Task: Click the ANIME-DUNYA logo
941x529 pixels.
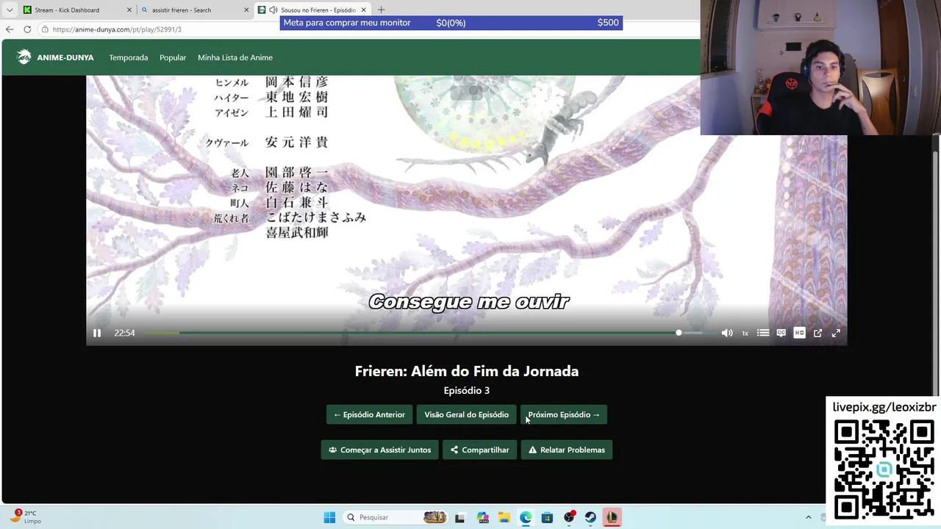Action: (55, 57)
